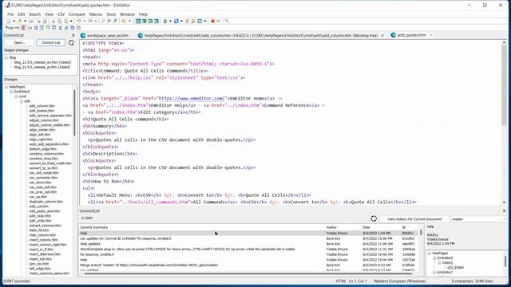
Task: Refresh the CommitList side panel
Action: [x=71, y=42]
